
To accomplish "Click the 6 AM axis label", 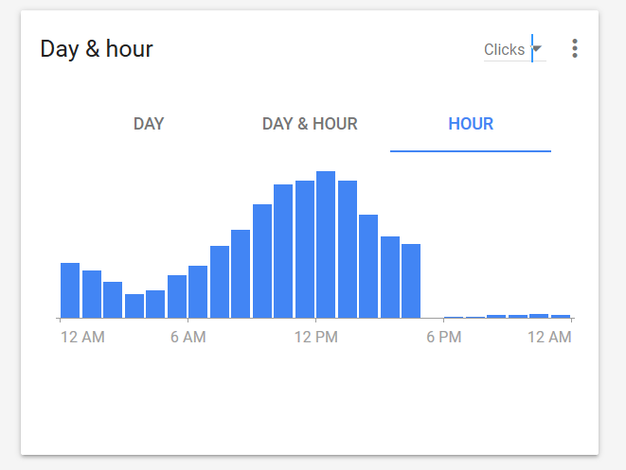I will point(188,338).
